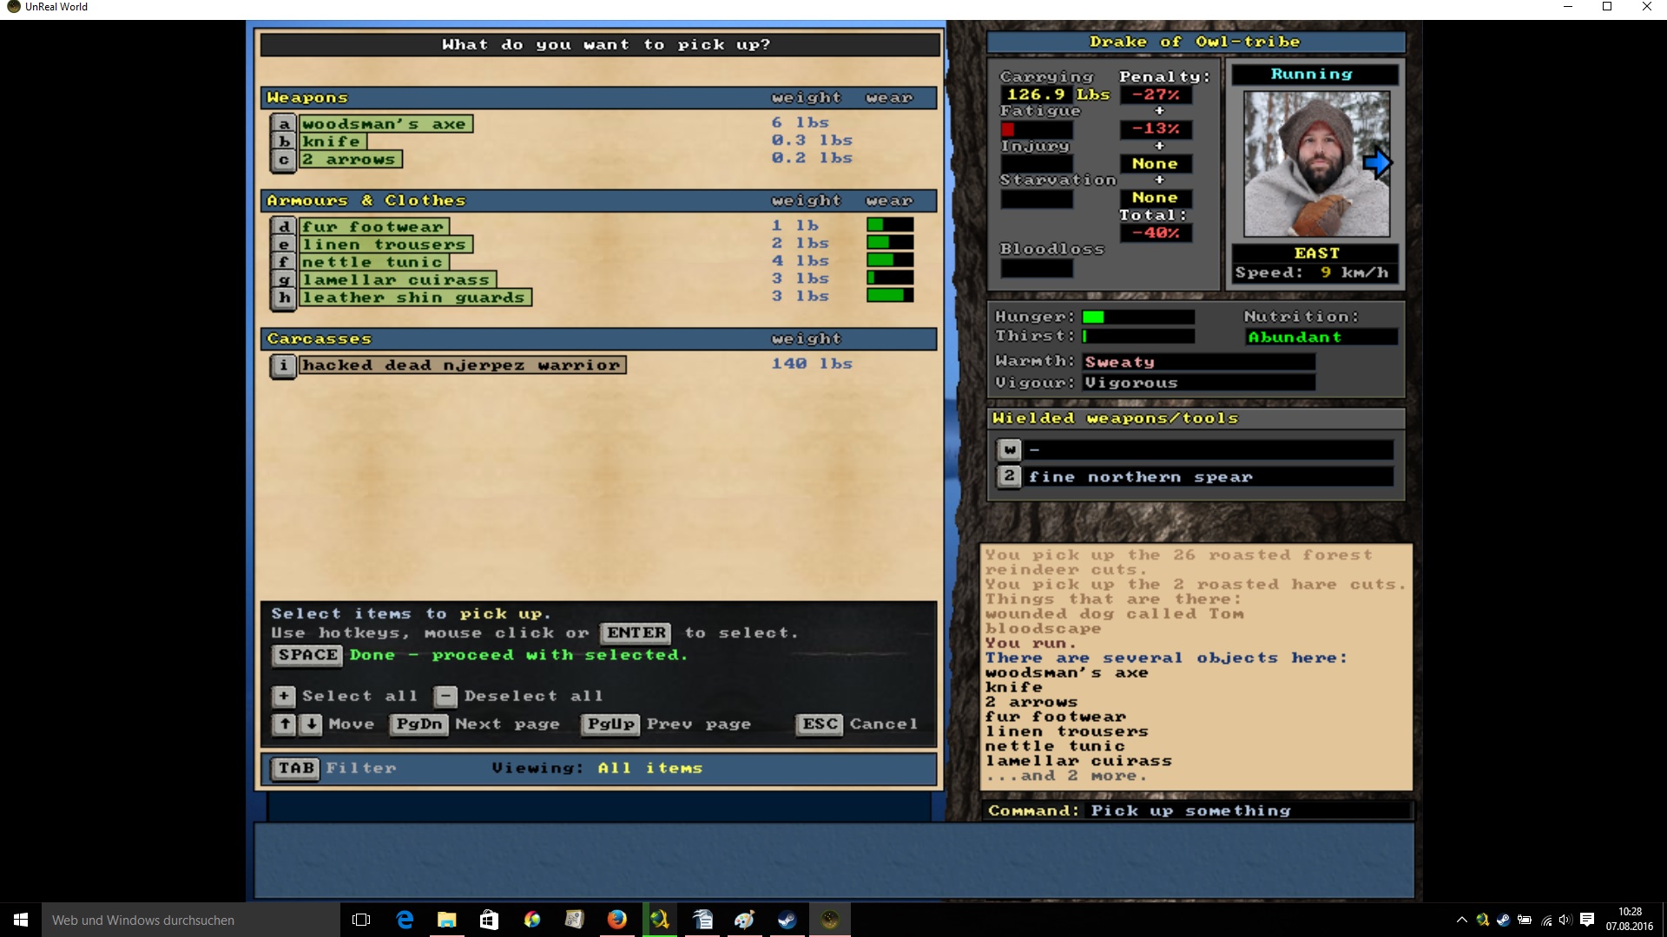The image size is (1667, 937).
Task: Pick the fur footwear item
Action: pos(374,226)
